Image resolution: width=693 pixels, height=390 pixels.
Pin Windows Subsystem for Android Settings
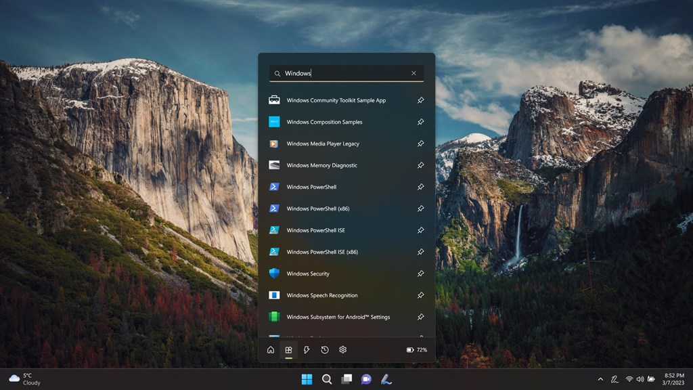(421, 317)
